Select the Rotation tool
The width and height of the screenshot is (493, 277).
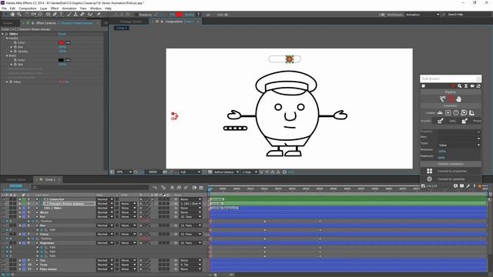27,15
